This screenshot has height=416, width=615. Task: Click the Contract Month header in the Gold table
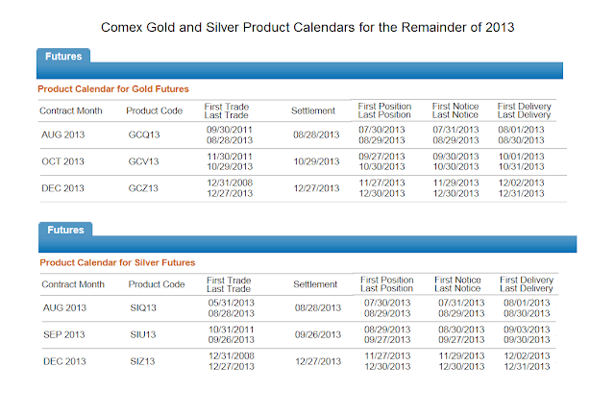tap(70, 110)
